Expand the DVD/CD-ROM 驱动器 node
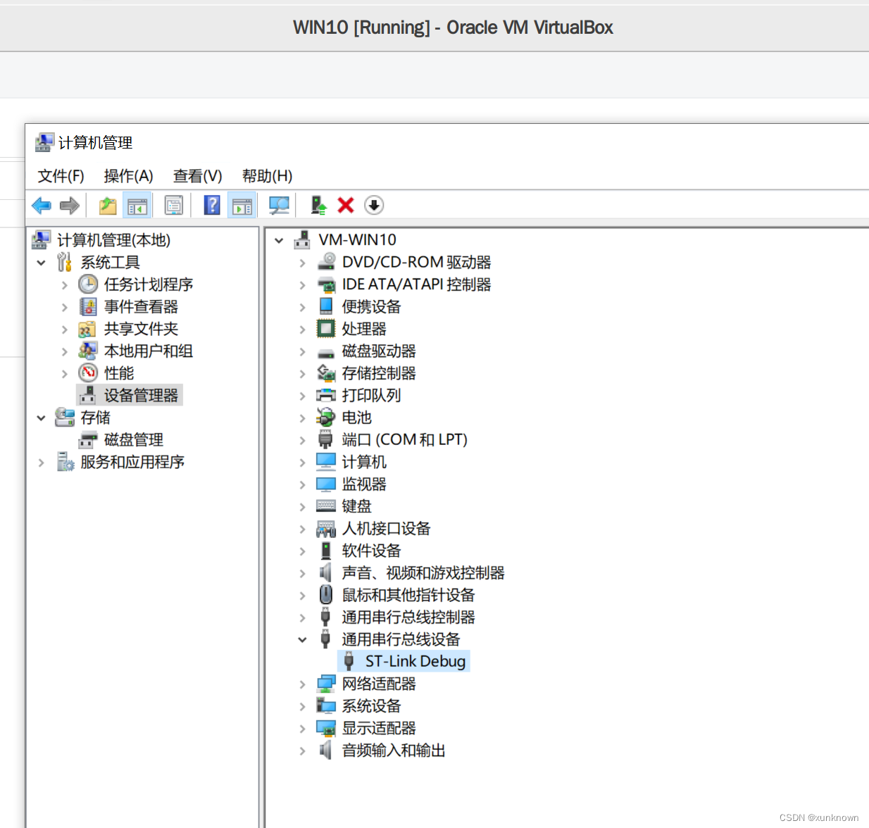 pyautogui.click(x=302, y=263)
